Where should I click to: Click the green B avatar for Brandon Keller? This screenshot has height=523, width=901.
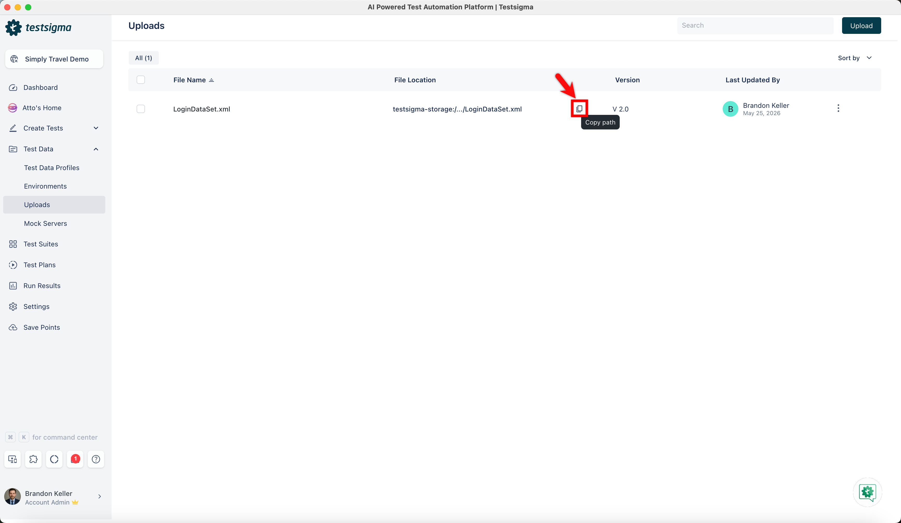(730, 109)
